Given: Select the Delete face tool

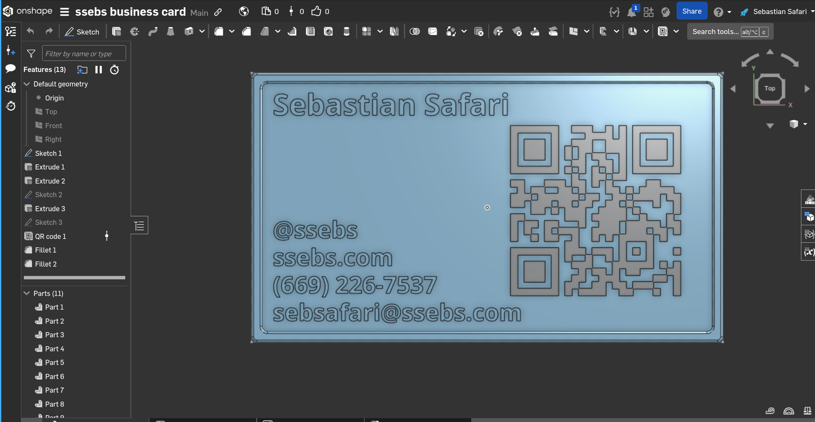Looking at the screenshot, I should click(x=517, y=32).
